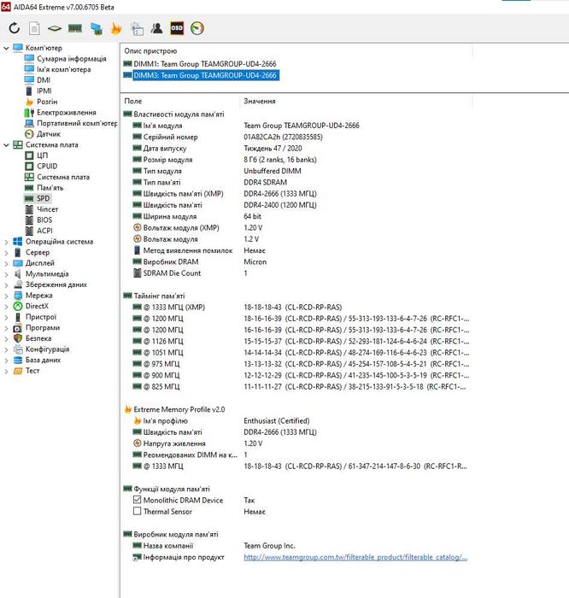
Task: Open the Report document icon in toolbar
Action: coord(34,28)
